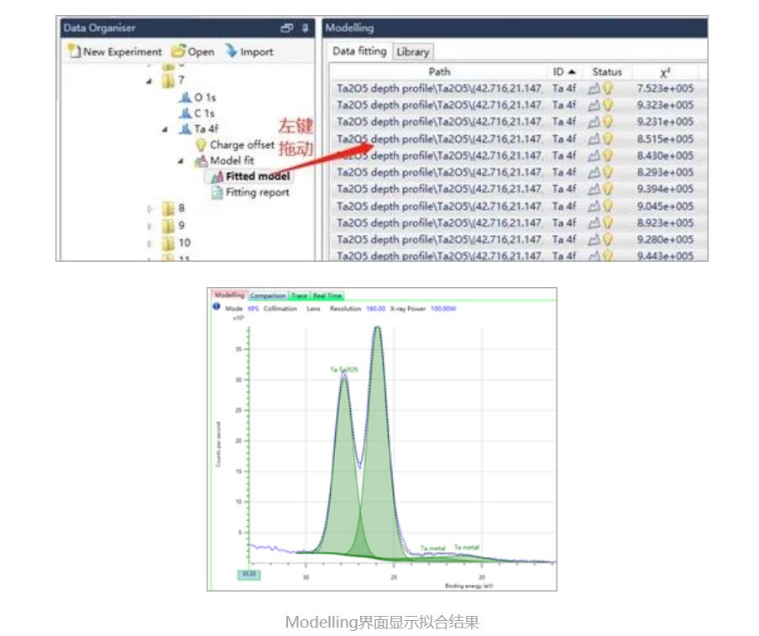This screenshot has width=759, height=636.
Task: Click the blue info icon beside Mode
Action: (x=217, y=309)
